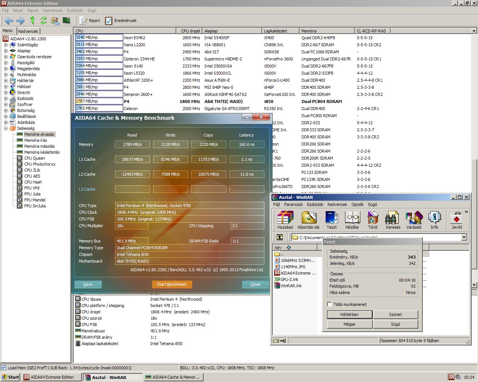
Task: Click the AIDA64 Riport toolbar icon
Action: coord(90,21)
